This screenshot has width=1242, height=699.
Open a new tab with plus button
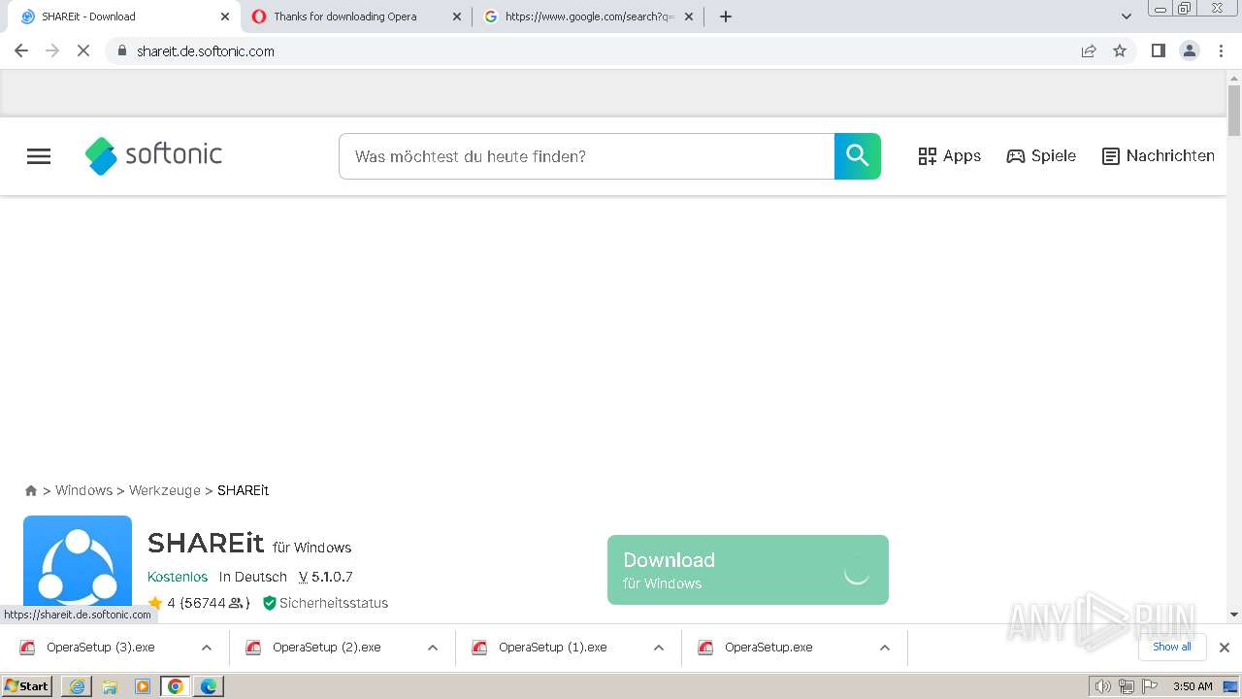726,17
